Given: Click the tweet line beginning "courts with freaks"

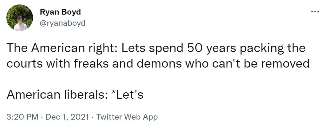Looking at the screenshot, I should click(x=158, y=63).
